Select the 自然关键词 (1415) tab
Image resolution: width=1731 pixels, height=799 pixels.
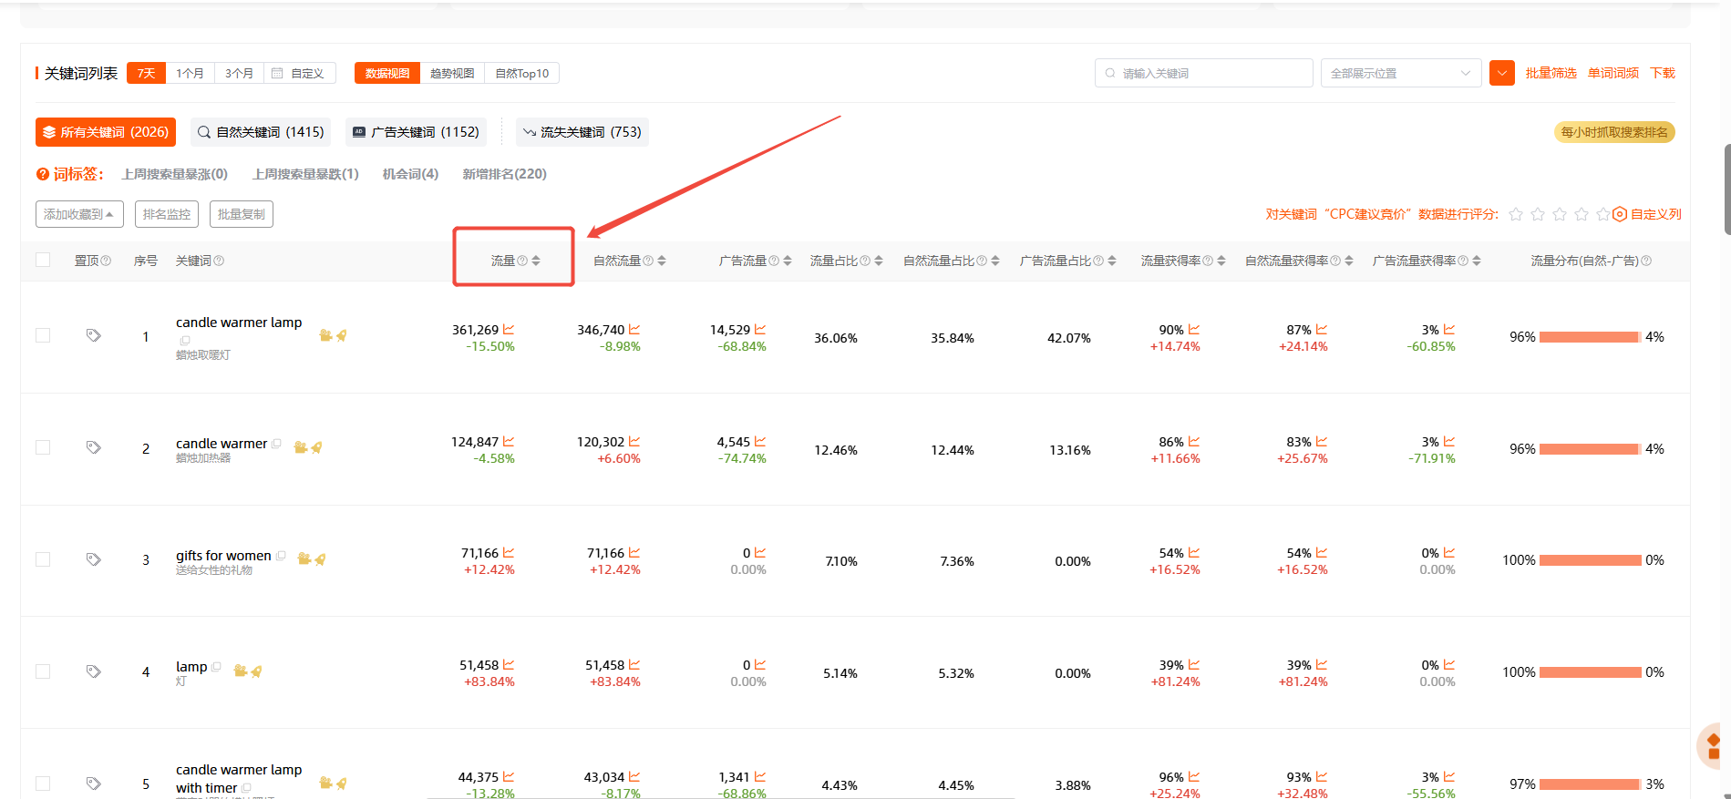coord(261,132)
